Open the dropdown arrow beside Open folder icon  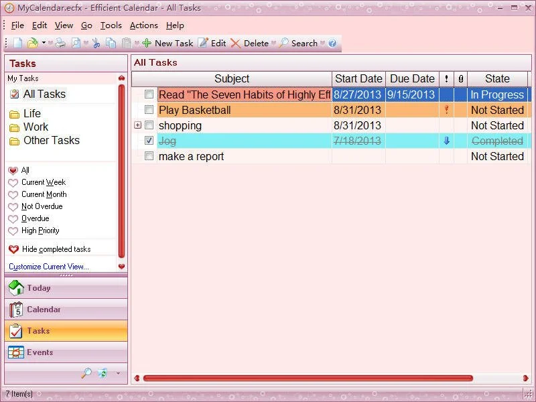(44, 44)
